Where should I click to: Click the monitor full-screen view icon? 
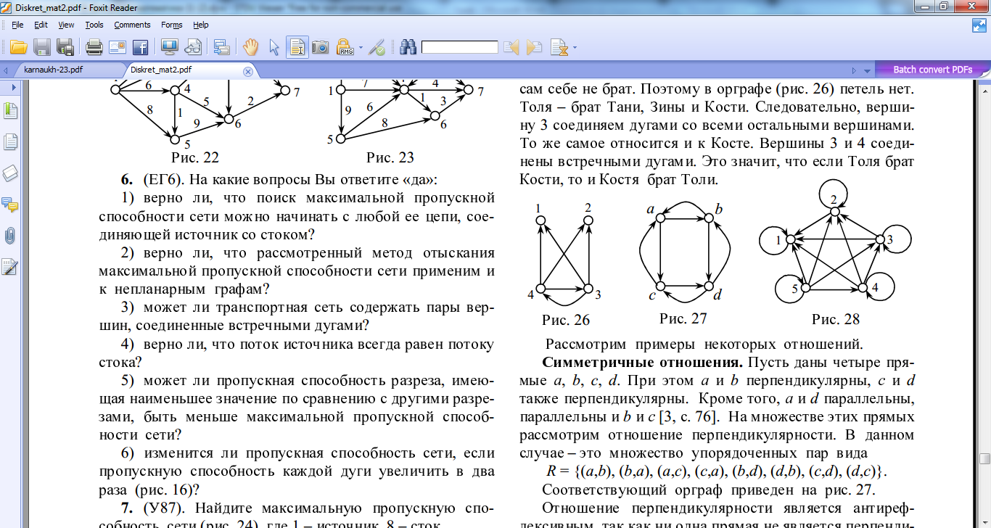pyautogui.click(x=170, y=48)
